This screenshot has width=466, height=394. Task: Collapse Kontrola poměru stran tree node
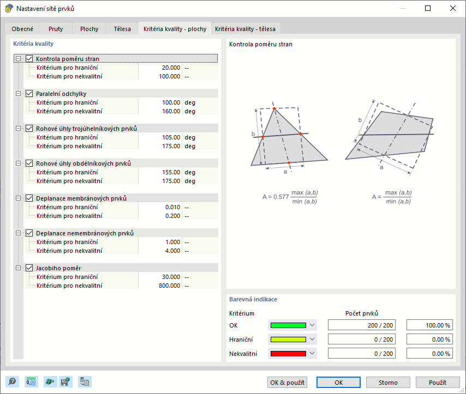18,59
